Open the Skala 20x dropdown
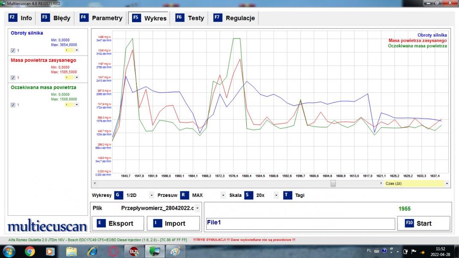 276,196
